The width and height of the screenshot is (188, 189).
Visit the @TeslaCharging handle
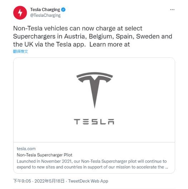pos(45,15)
